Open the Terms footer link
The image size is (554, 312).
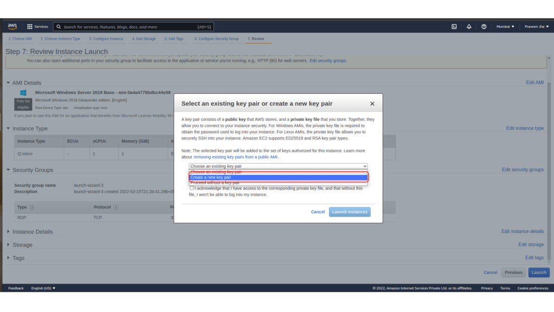coord(505,288)
